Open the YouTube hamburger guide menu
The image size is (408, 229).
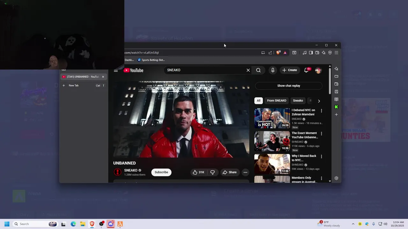(x=116, y=70)
